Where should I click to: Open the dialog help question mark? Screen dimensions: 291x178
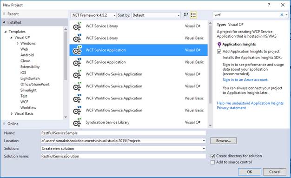[x=269, y=5]
